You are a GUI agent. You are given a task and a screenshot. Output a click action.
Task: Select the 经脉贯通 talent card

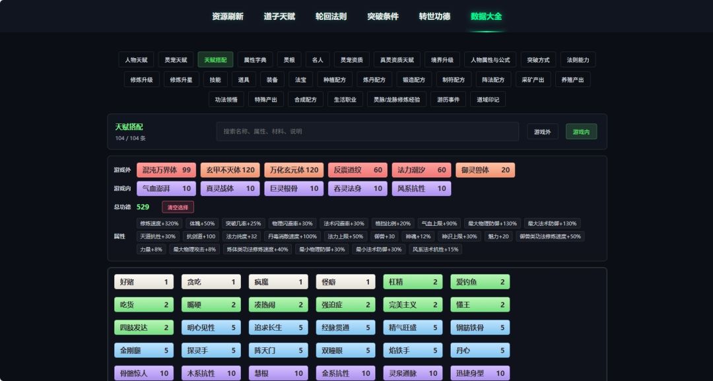pos(345,328)
